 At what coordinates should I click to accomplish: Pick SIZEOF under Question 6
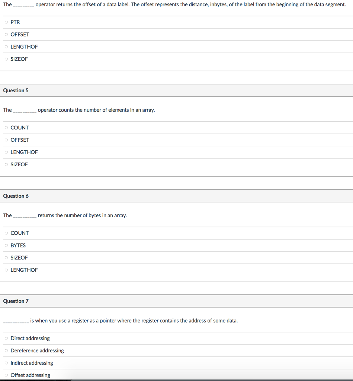click(x=6, y=257)
